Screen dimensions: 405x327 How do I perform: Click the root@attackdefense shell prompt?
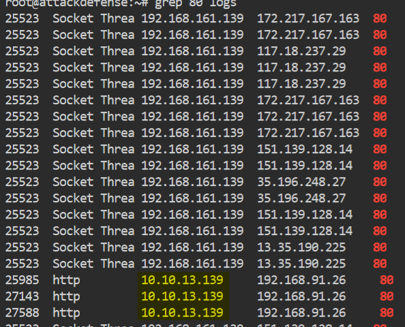click(x=77, y=3)
